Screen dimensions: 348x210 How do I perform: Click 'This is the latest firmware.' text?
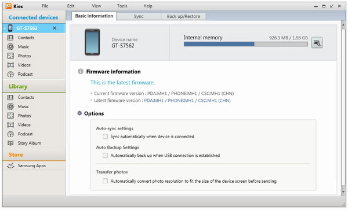122,83
